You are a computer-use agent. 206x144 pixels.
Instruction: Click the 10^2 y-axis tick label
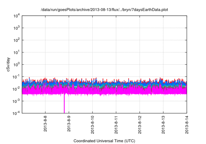pos(16,40)
